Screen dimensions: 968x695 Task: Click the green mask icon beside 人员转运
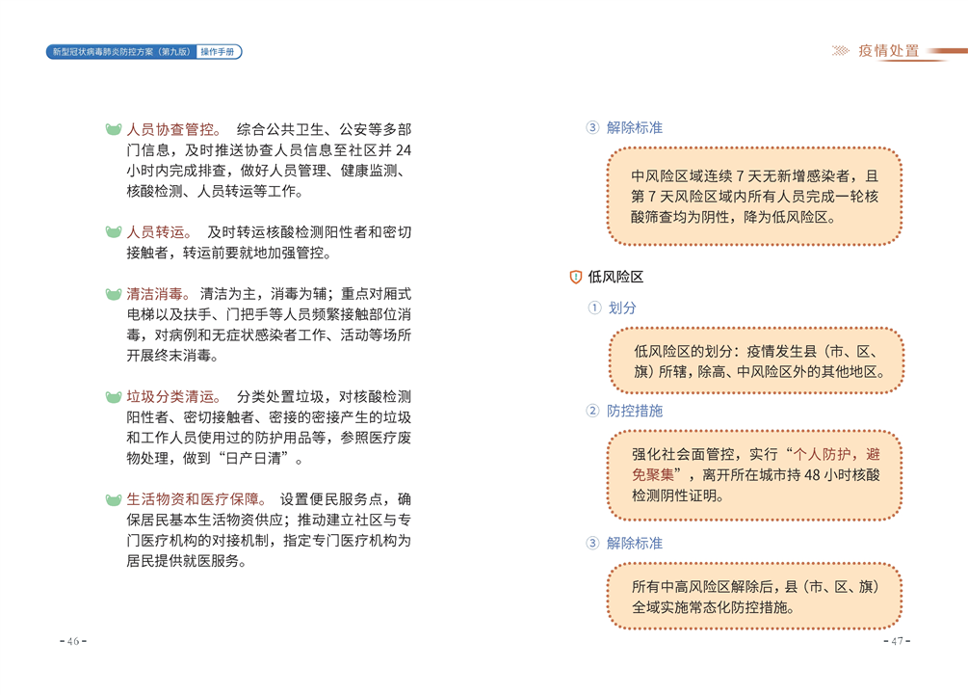point(114,232)
